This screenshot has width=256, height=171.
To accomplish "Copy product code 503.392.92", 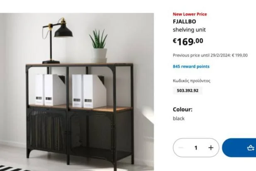I will tap(188, 91).
